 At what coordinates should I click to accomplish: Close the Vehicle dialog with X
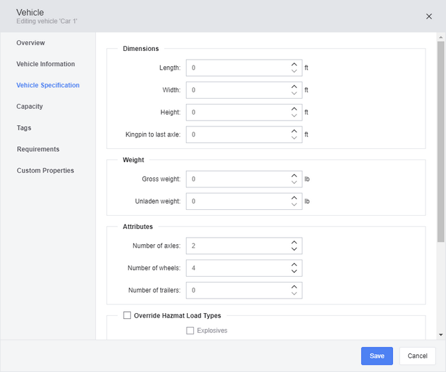click(x=429, y=17)
